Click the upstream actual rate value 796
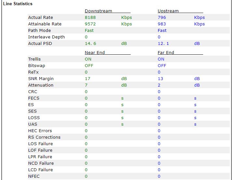 (x=162, y=18)
